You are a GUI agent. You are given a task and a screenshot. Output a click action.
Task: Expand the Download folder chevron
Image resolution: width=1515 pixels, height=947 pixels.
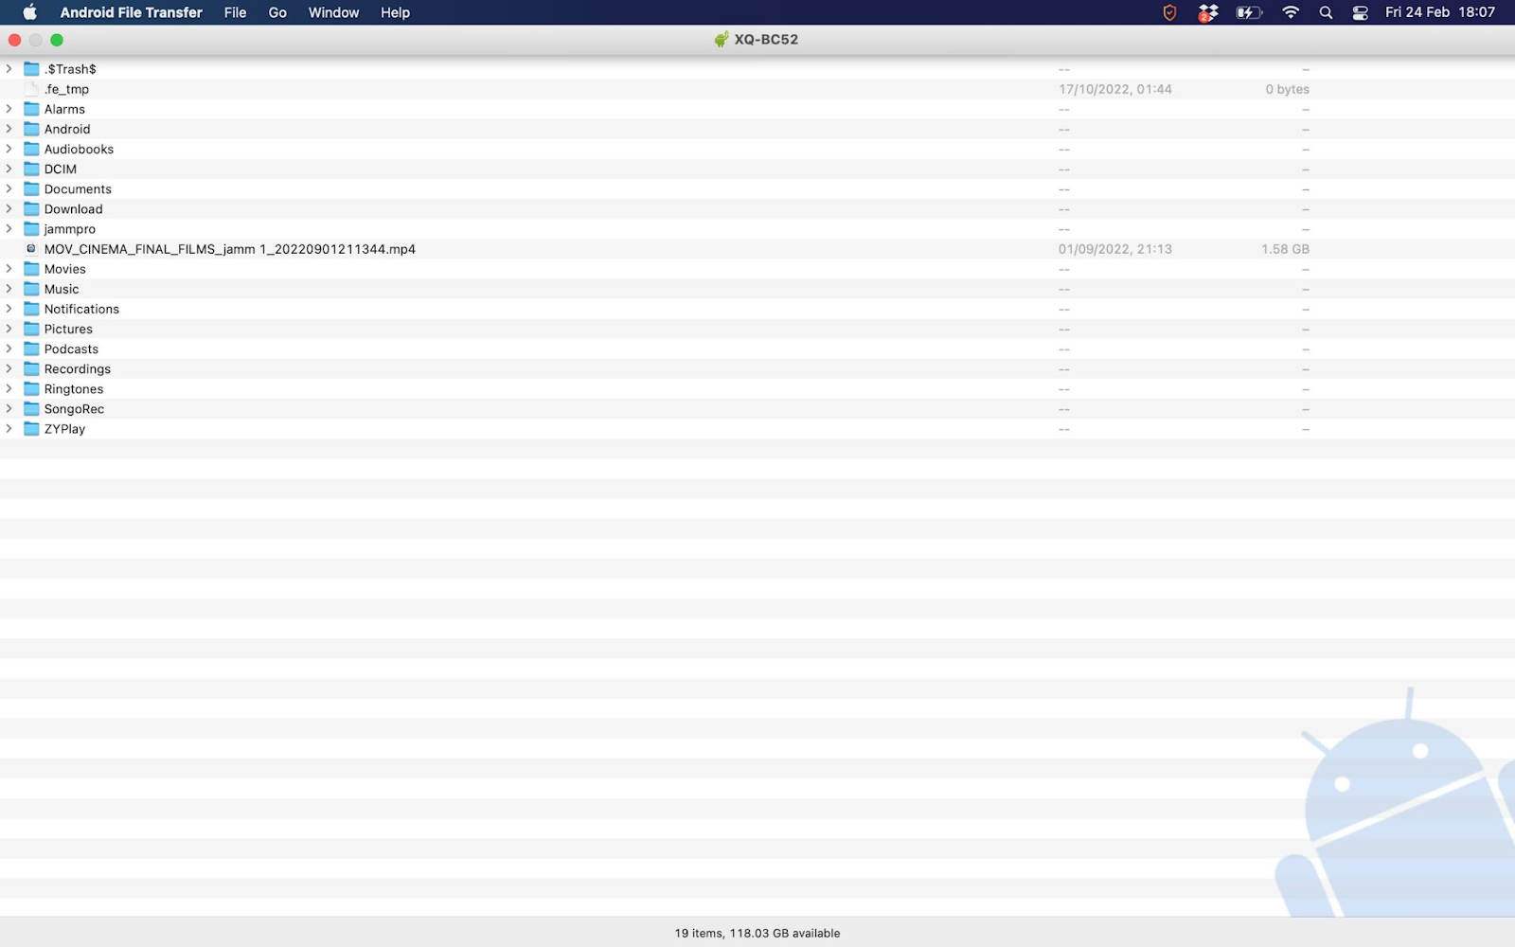[9, 208]
